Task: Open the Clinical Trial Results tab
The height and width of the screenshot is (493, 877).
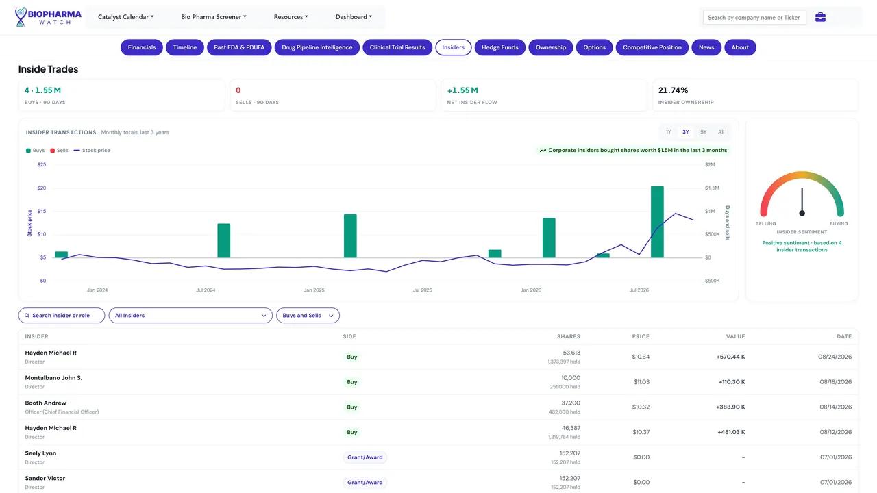Action: 397,47
